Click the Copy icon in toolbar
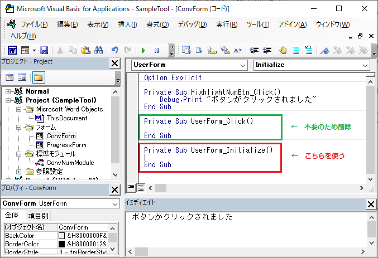378x258 pixels. pyautogui.click(x=73, y=50)
